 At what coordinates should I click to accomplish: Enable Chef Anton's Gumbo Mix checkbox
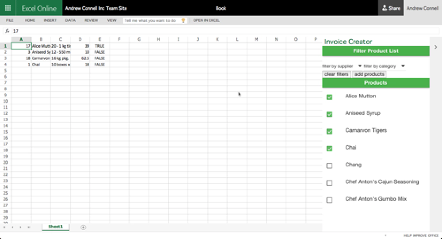pos(329,200)
